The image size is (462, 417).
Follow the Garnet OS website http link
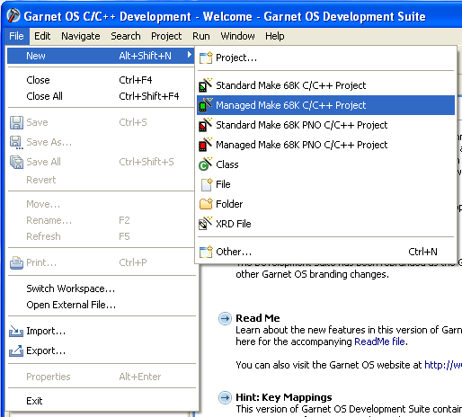click(x=443, y=365)
